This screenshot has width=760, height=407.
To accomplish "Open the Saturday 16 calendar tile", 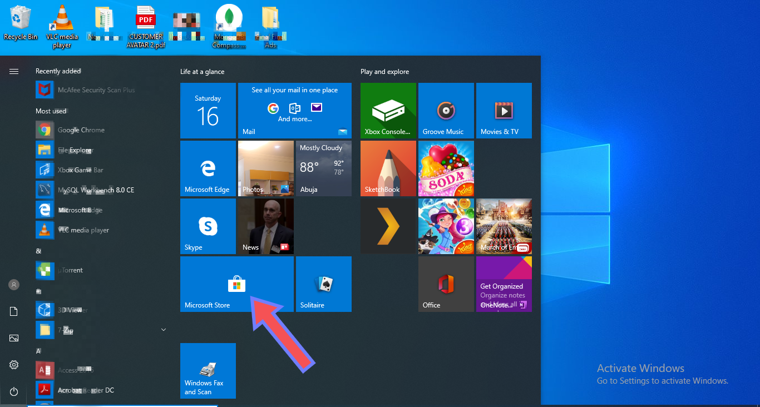I will pyautogui.click(x=208, y=111).
